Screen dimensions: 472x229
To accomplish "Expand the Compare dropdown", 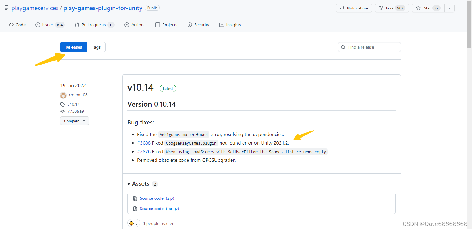I will pyautogui.click(x=75, y=121).
